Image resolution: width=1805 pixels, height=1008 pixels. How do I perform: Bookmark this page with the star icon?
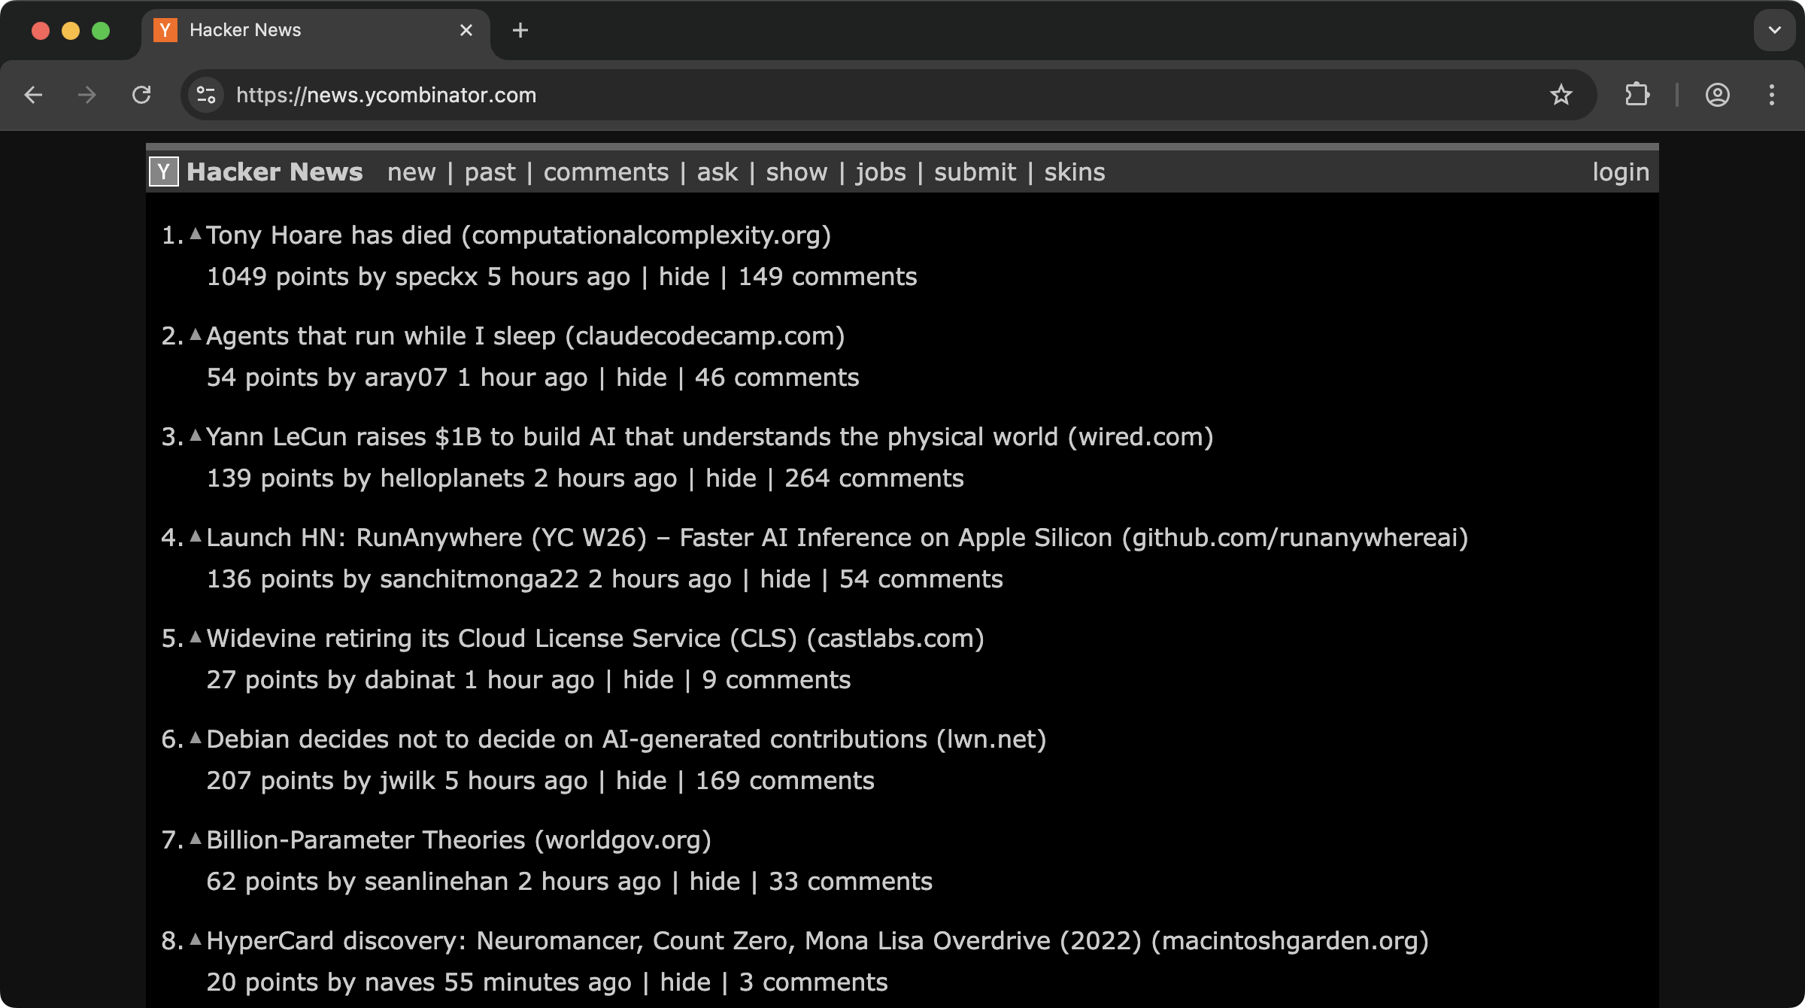(x=1561, y=95)
